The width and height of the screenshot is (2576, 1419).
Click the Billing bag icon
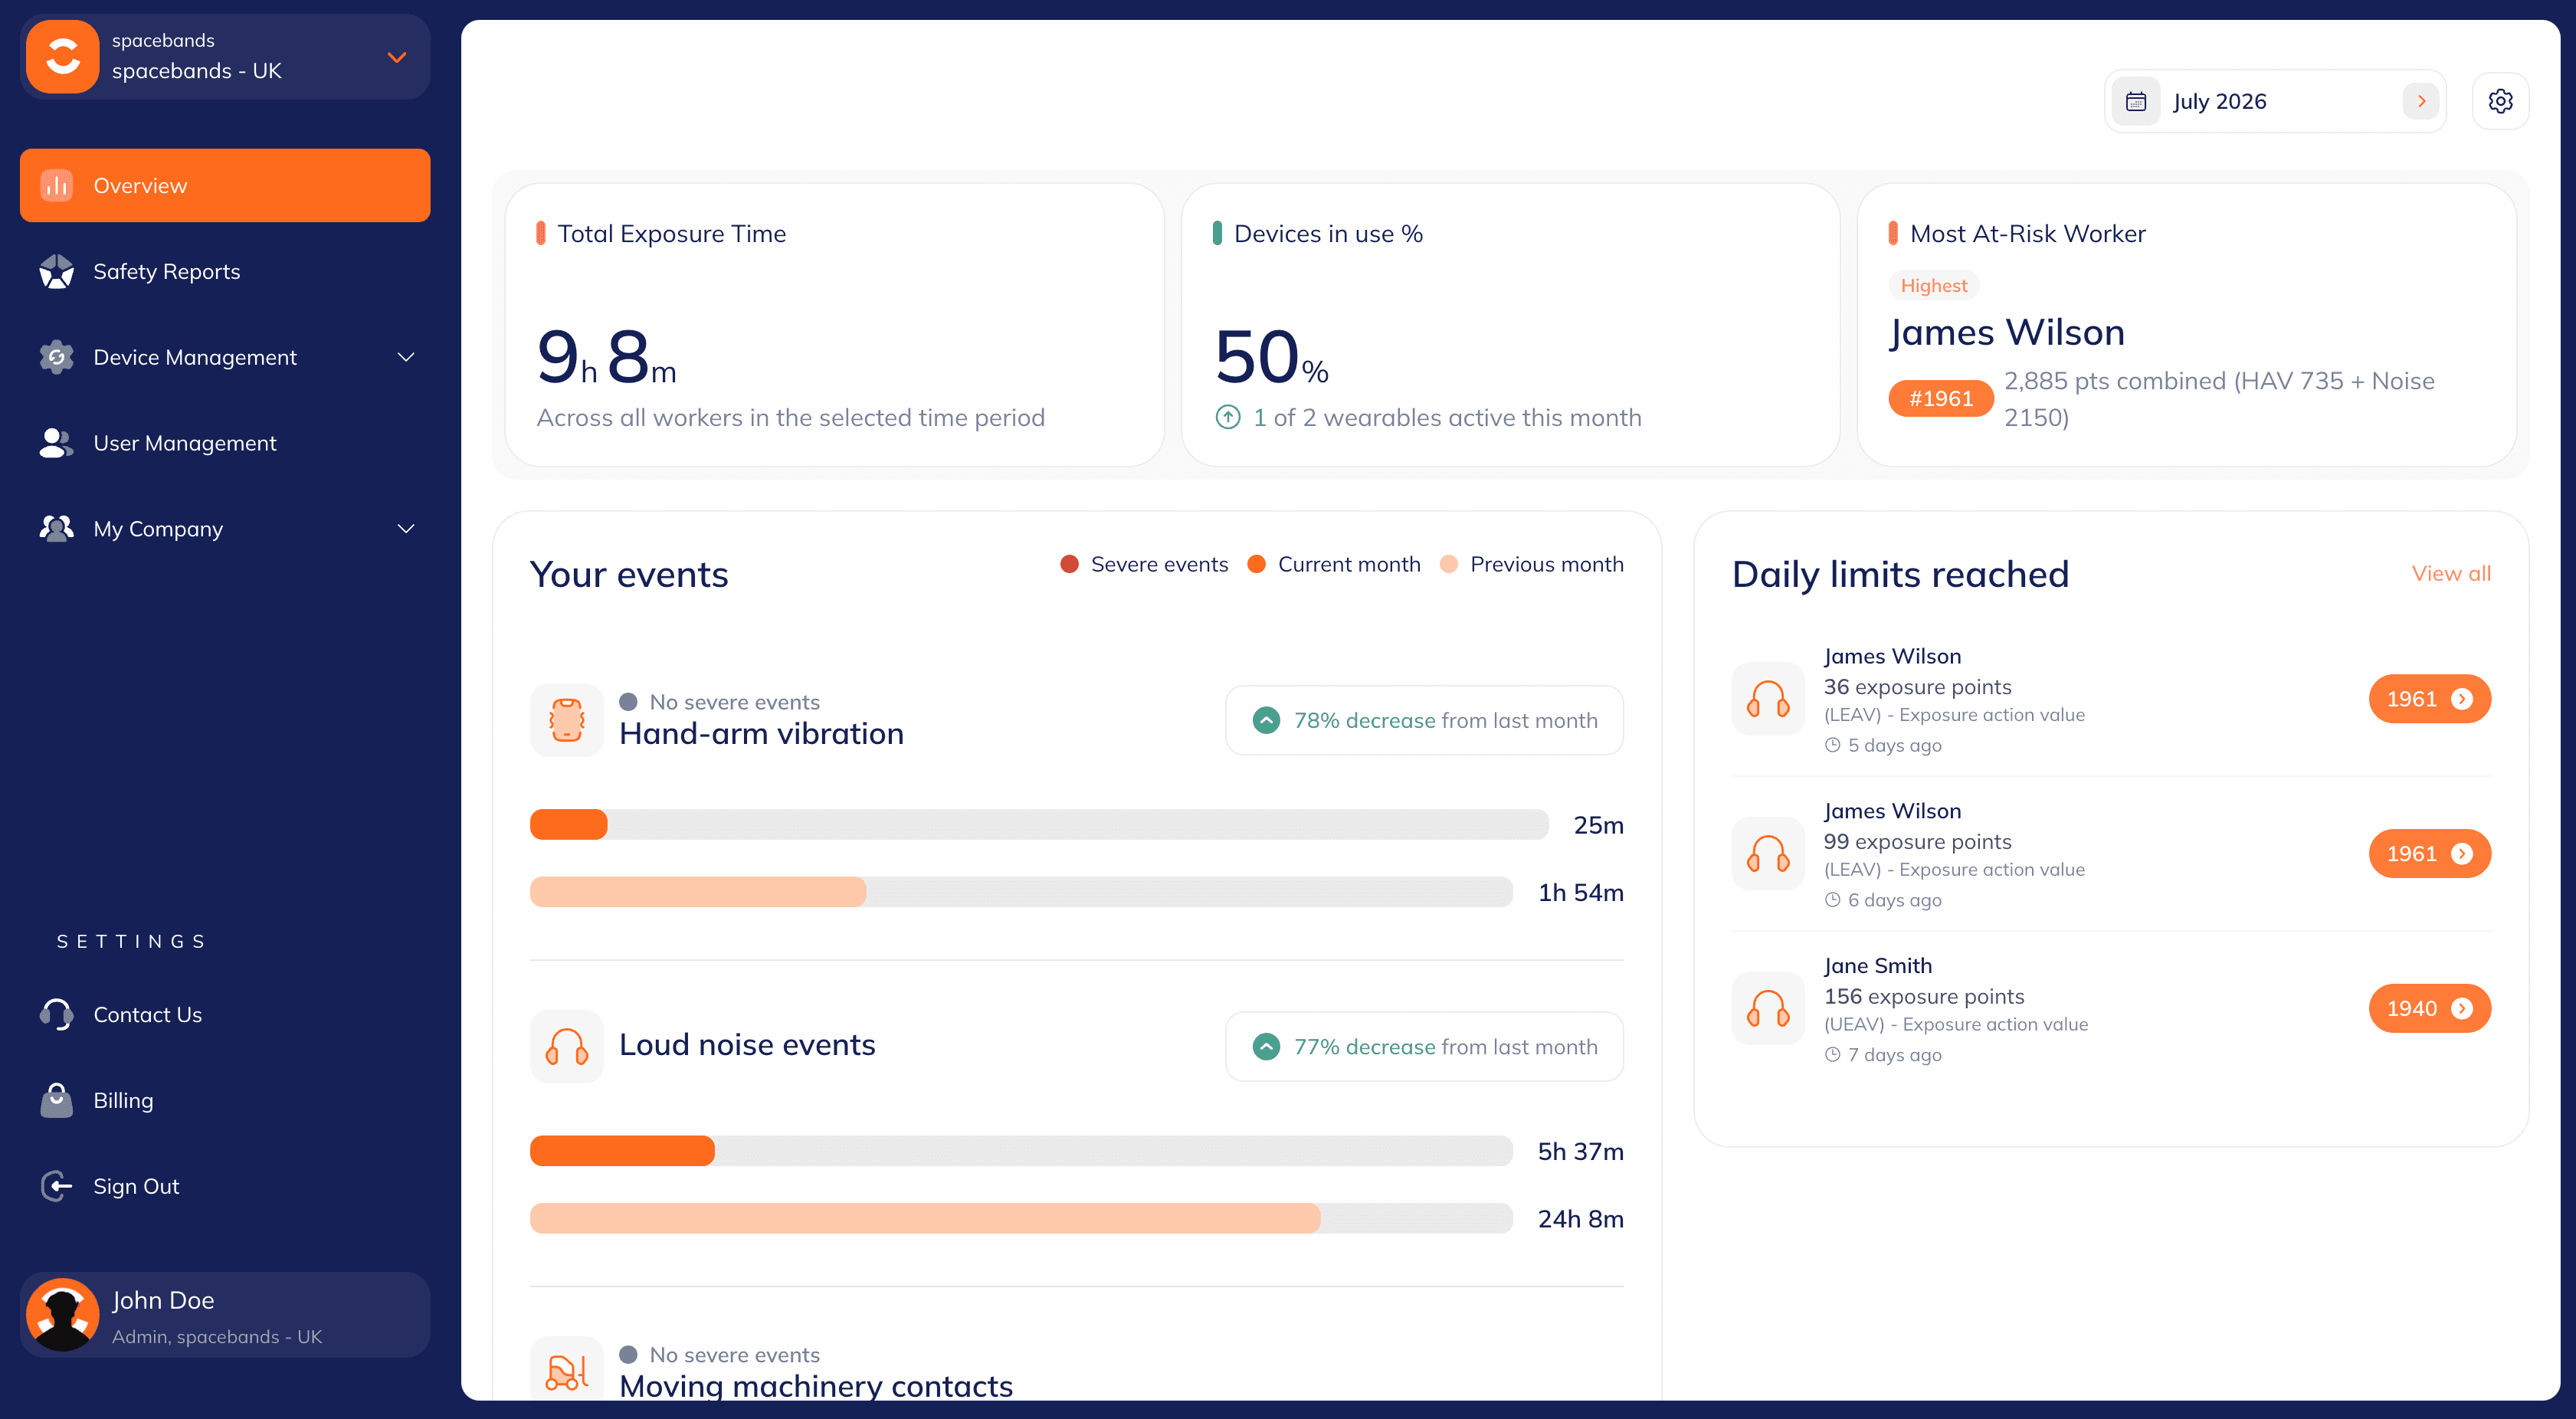(57, 1100)
